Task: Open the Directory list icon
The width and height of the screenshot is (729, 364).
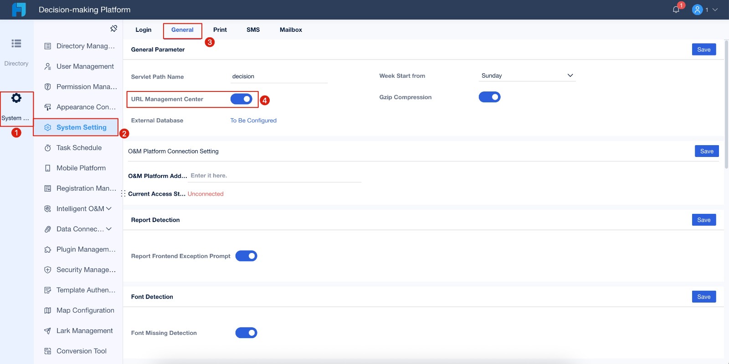Action: point(16,43)
